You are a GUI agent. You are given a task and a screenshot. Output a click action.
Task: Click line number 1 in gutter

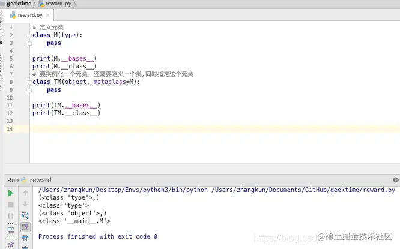11,27
